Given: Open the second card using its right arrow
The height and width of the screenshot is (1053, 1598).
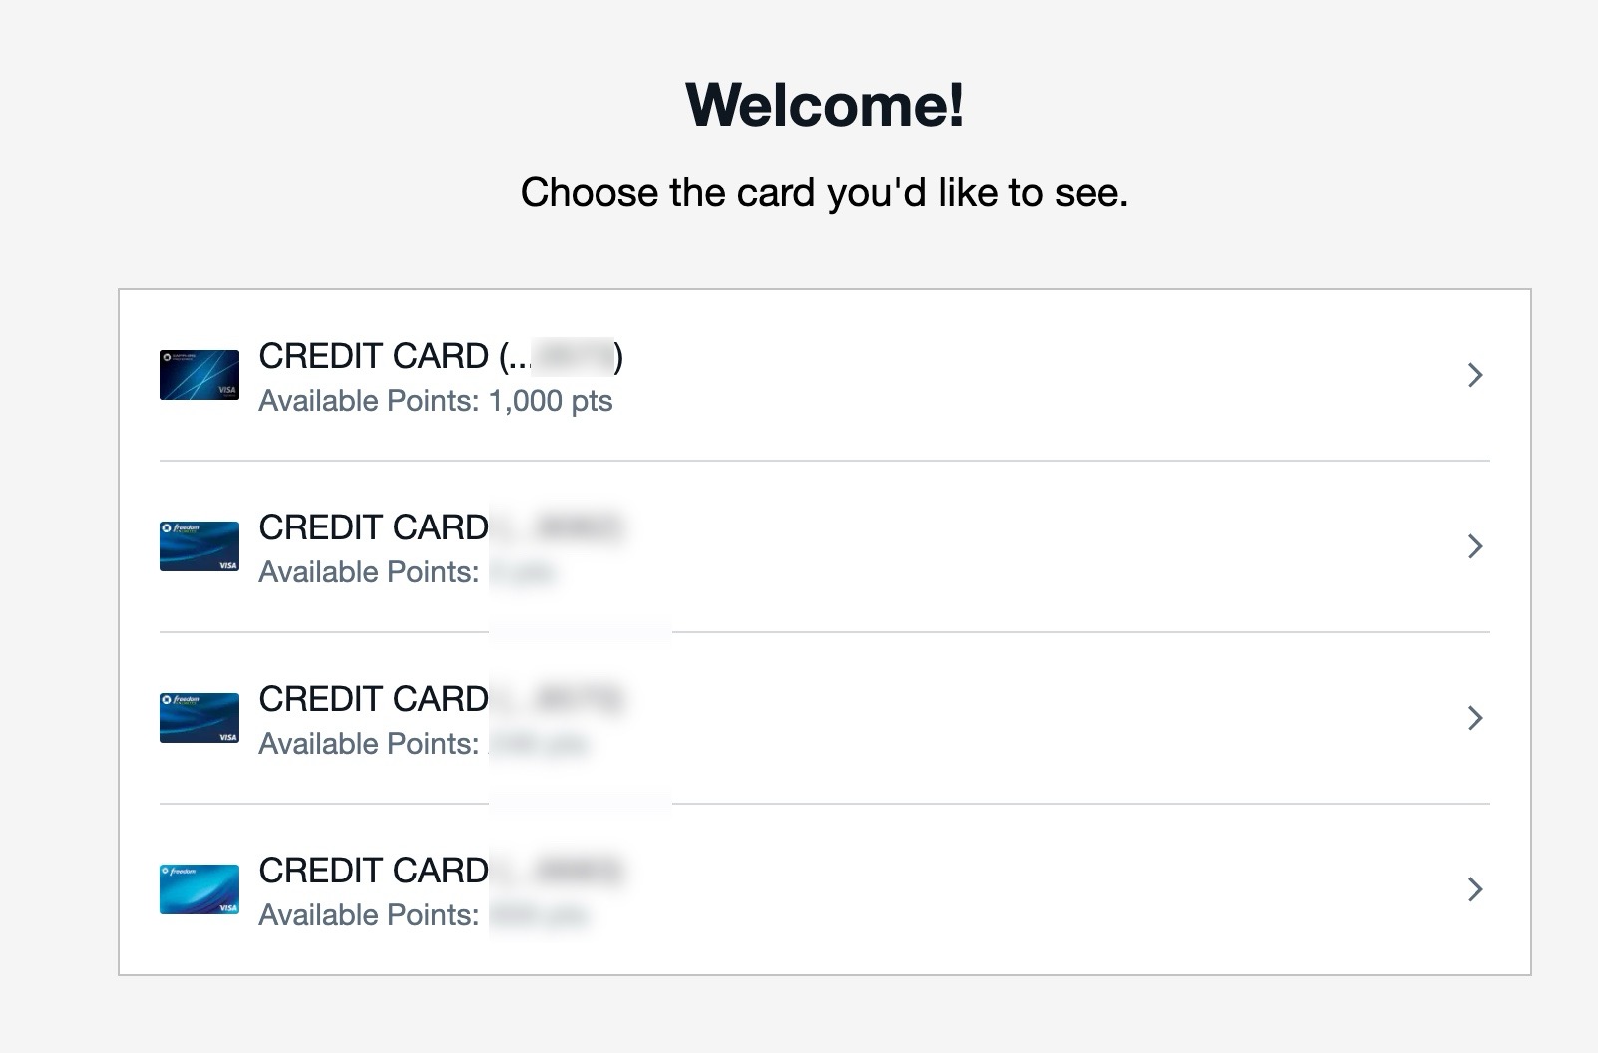Looking at the screenshot, I should pyautogui.click(x=1473, y=546).
